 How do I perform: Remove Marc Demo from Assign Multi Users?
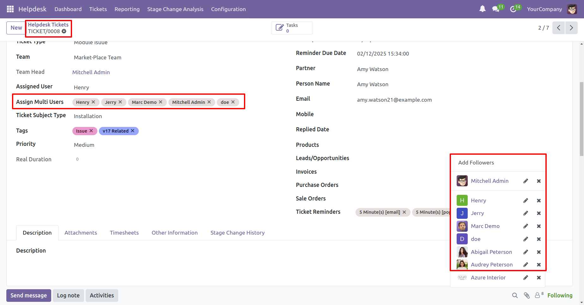pyautogui.click(x=161, y=102)
